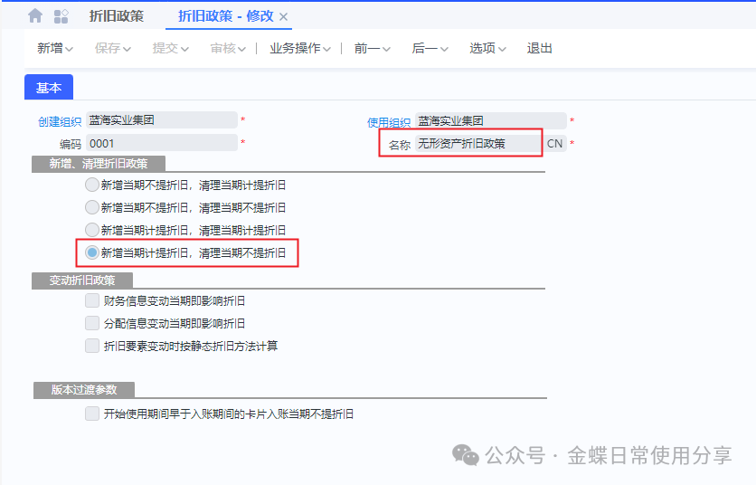Expand the 选项 dropdown menu

(487, 49)
